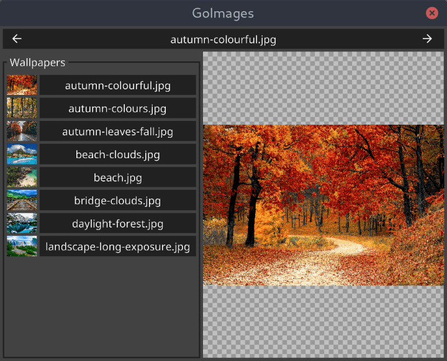
Task: Show the daylight-forest.jpg image
Action: click(x=117, y=223)
